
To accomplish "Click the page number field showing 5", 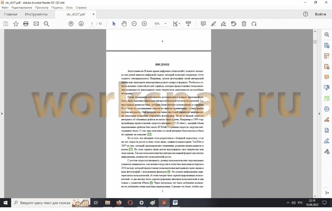I will (92, 24).
